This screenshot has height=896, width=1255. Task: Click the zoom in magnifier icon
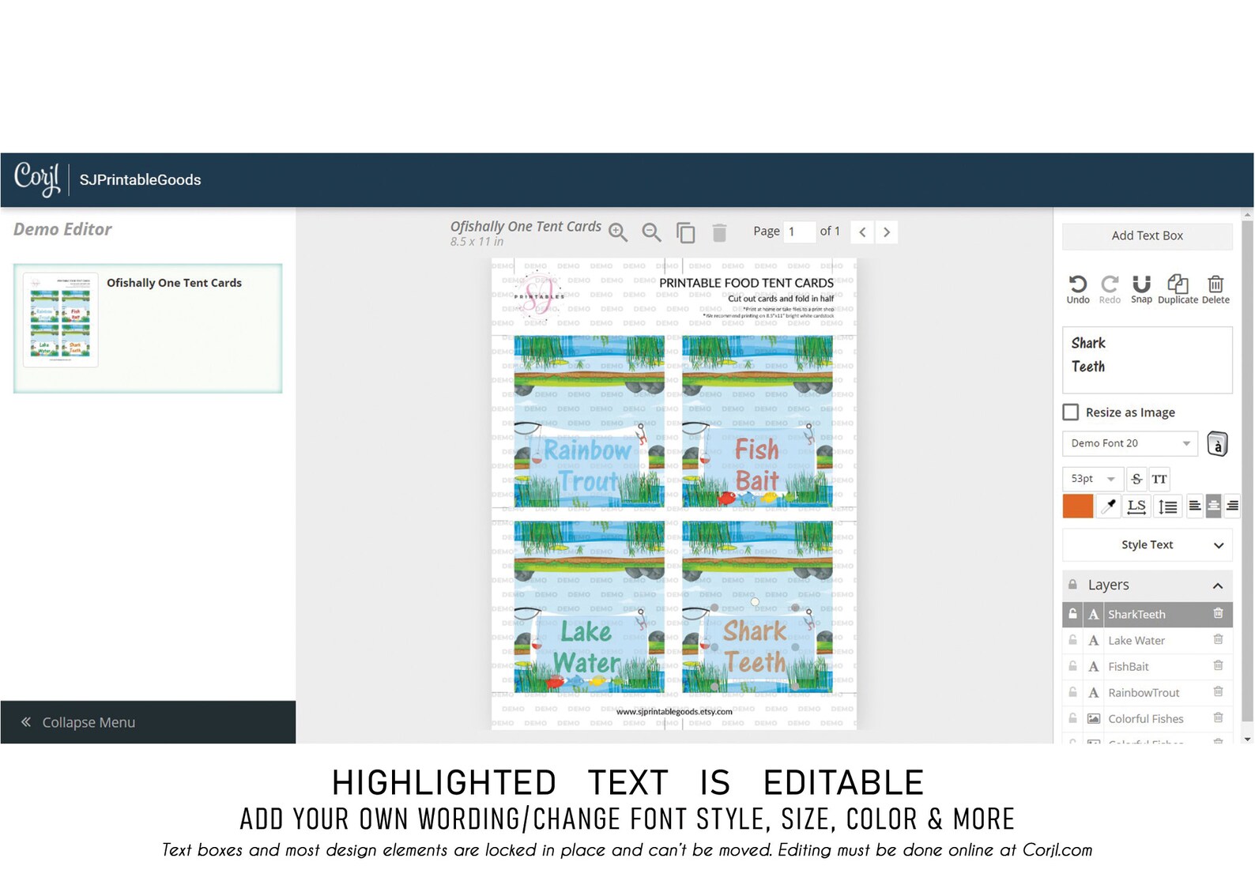point(618,232)
